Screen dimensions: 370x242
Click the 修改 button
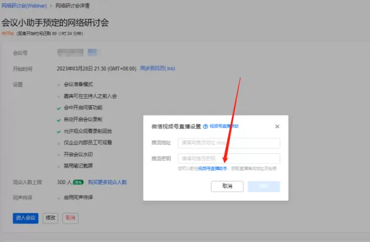point(51,218)
